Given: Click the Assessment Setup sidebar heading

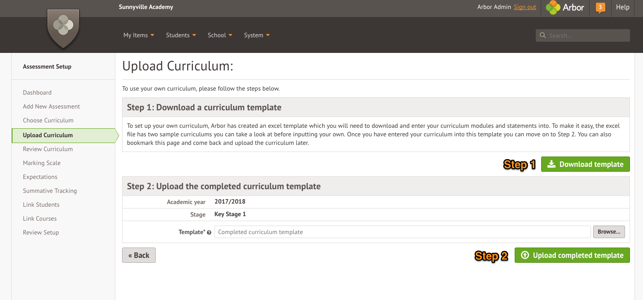Looking at the screenshot, I should pyautogui.click(x=47, y=66).
